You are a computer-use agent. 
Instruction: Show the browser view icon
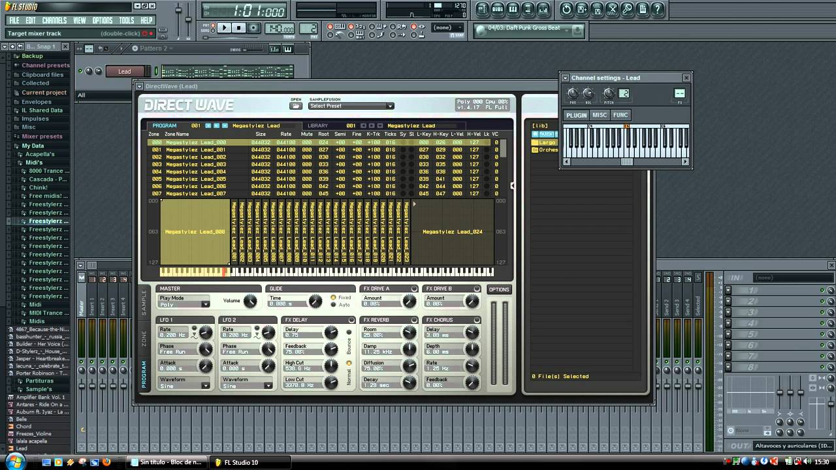point(529,9)
